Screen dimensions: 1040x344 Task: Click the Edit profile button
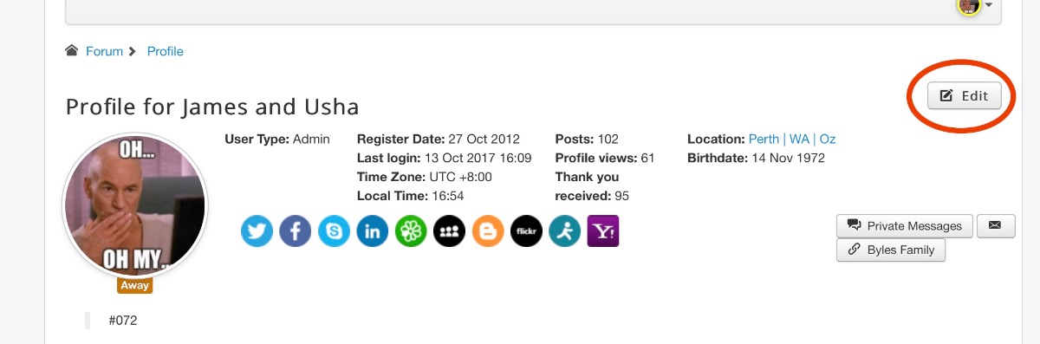click(x=965, y=95)
